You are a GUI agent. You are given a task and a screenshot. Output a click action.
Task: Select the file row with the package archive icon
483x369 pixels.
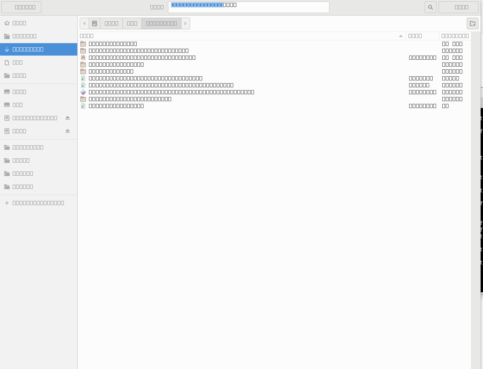(274, 58)
